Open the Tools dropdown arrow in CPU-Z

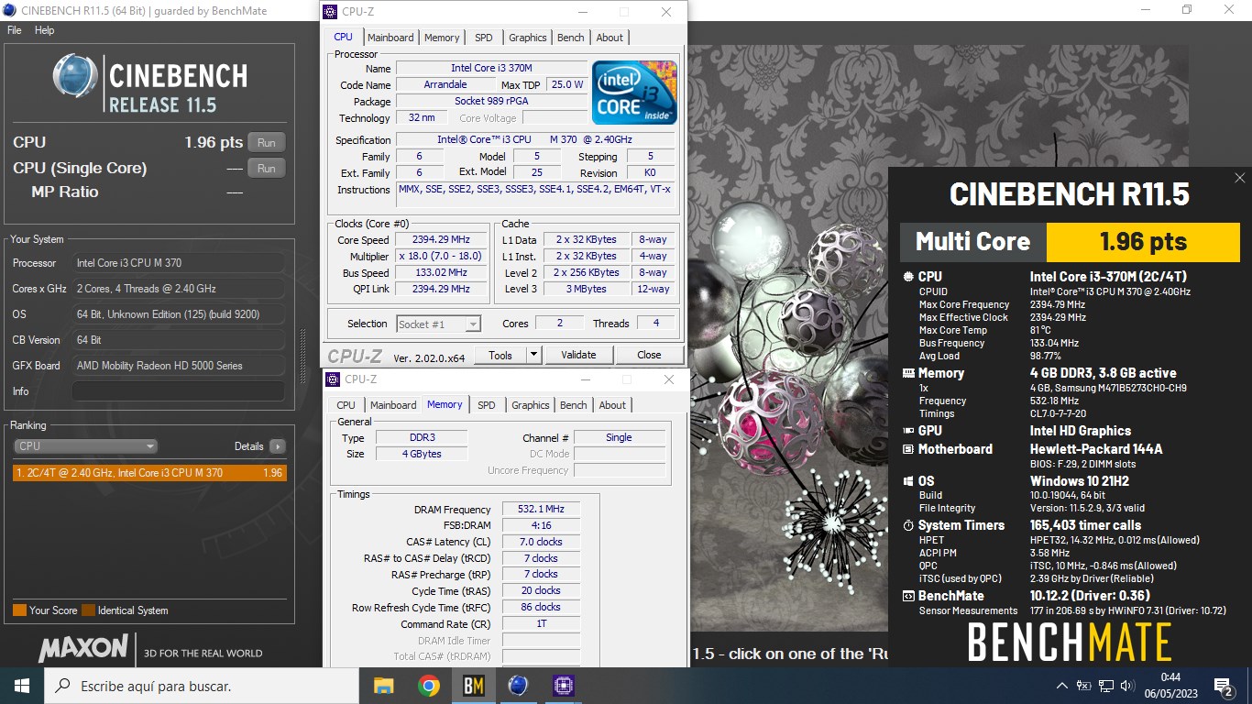pyautogui.click(x=533, y=356)
